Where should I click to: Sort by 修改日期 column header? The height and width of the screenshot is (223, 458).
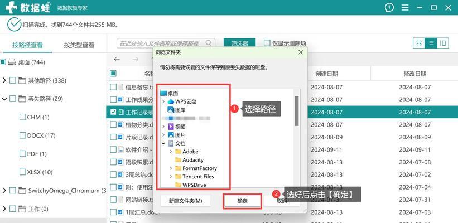[x=415, y=74]
